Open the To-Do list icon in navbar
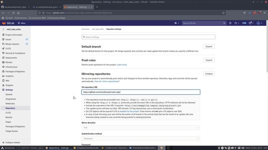This screenshot has width=268, height=150. (244, 23)
